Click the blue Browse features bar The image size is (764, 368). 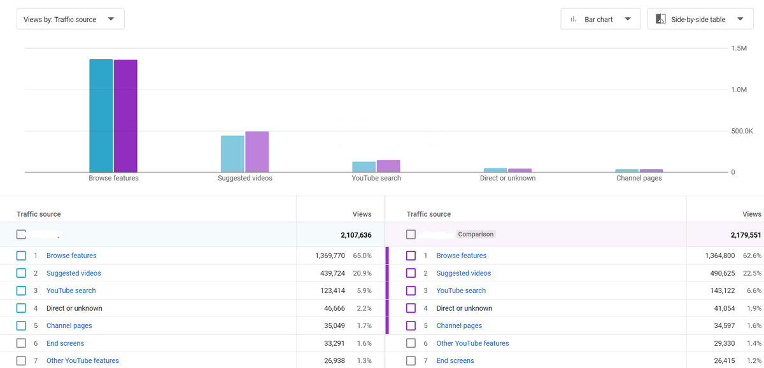[x=101, y=116]
